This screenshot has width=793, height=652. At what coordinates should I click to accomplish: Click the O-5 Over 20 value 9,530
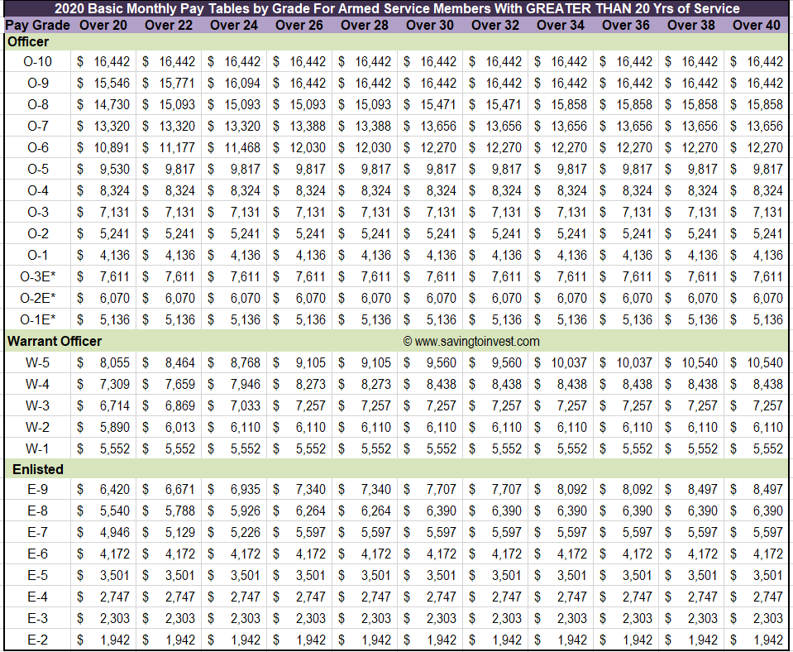115,169
